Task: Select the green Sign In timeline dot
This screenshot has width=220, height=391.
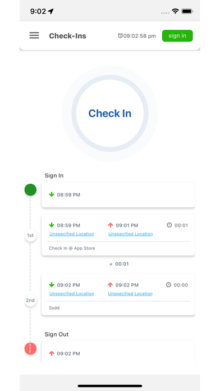Action: tap(30, 190)
